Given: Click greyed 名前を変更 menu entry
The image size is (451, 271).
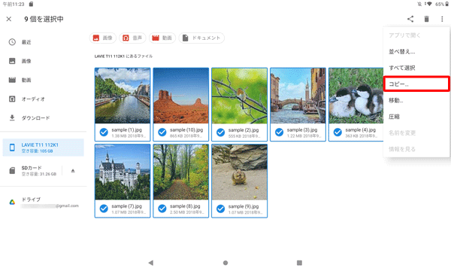Looking at the screenshot, I should tap(416, 133).
